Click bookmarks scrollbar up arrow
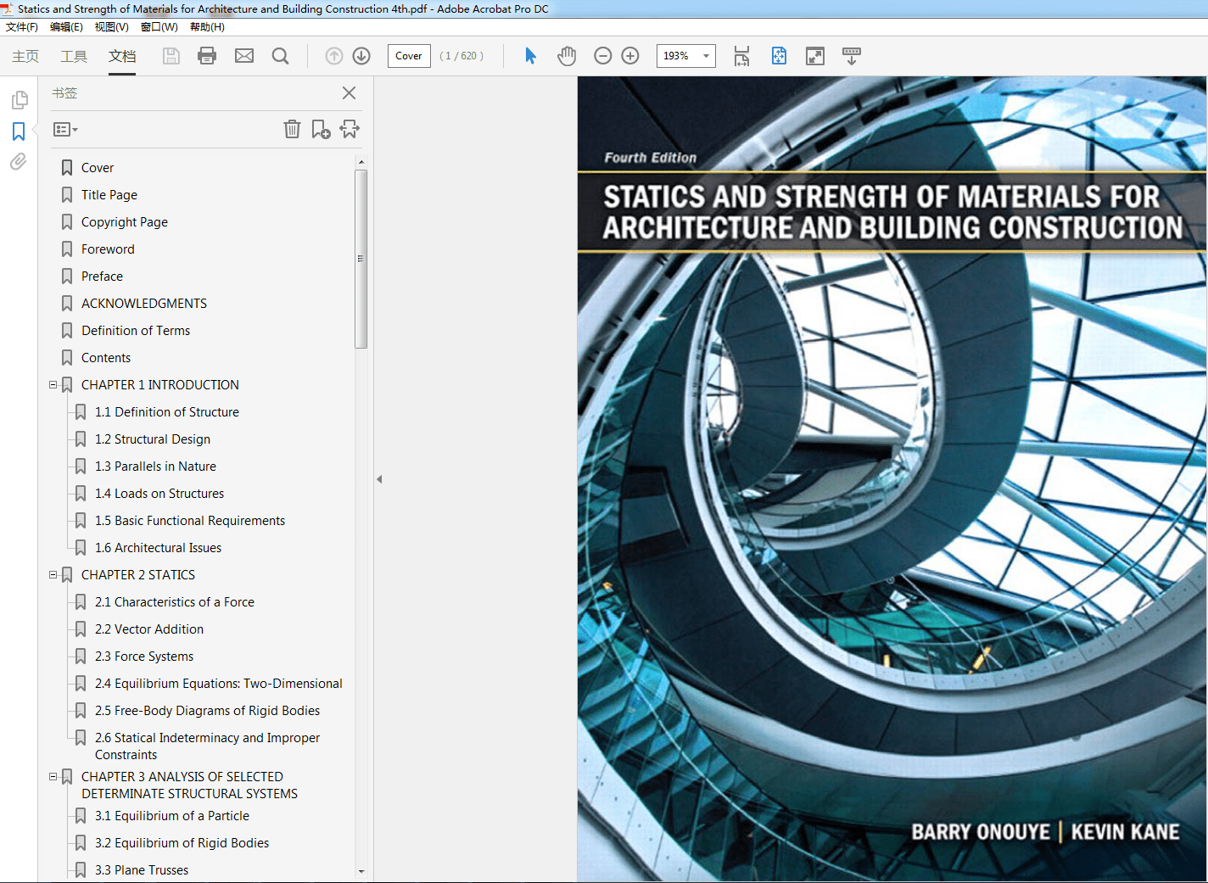 pyautogui.click(x=361, y=161)
